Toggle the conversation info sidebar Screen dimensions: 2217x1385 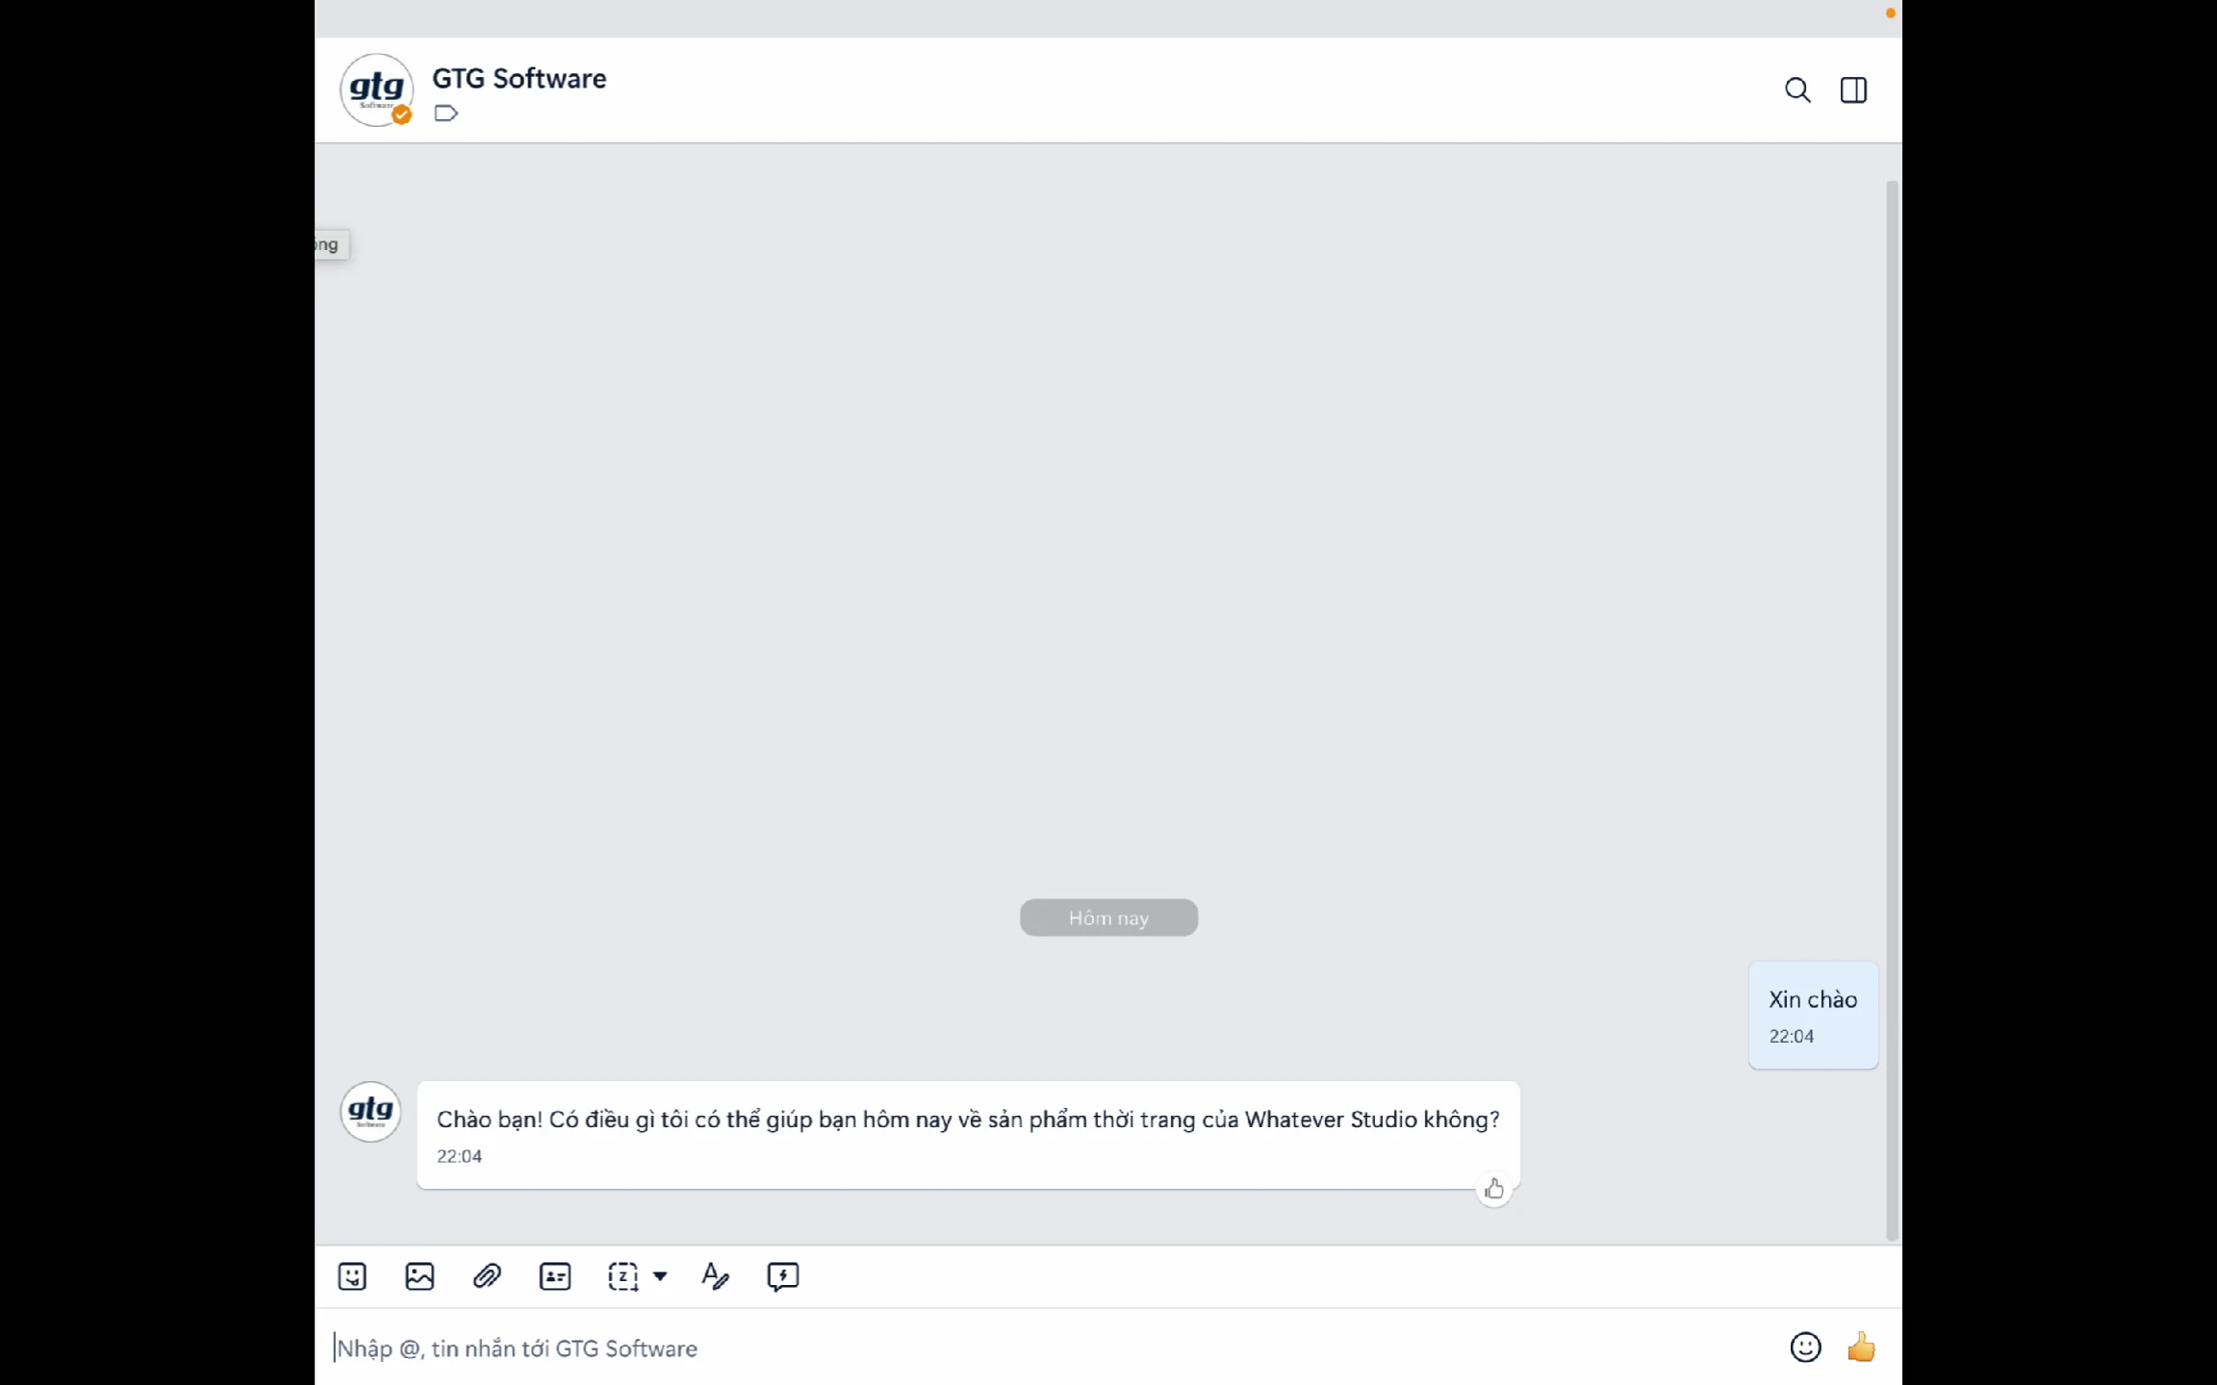click(x=1852, y=89)
